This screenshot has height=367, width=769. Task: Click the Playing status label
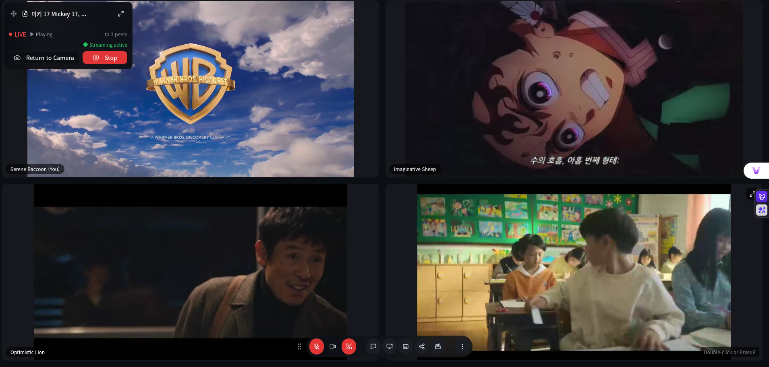coord(41,35)
